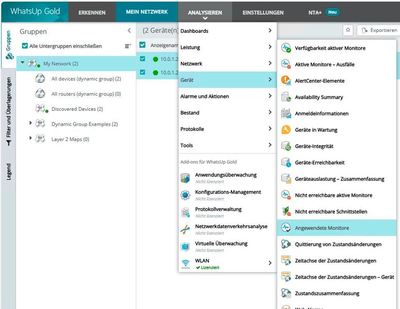Click the Anzeigename column header

pyautogui.click(x=164, y=45)
